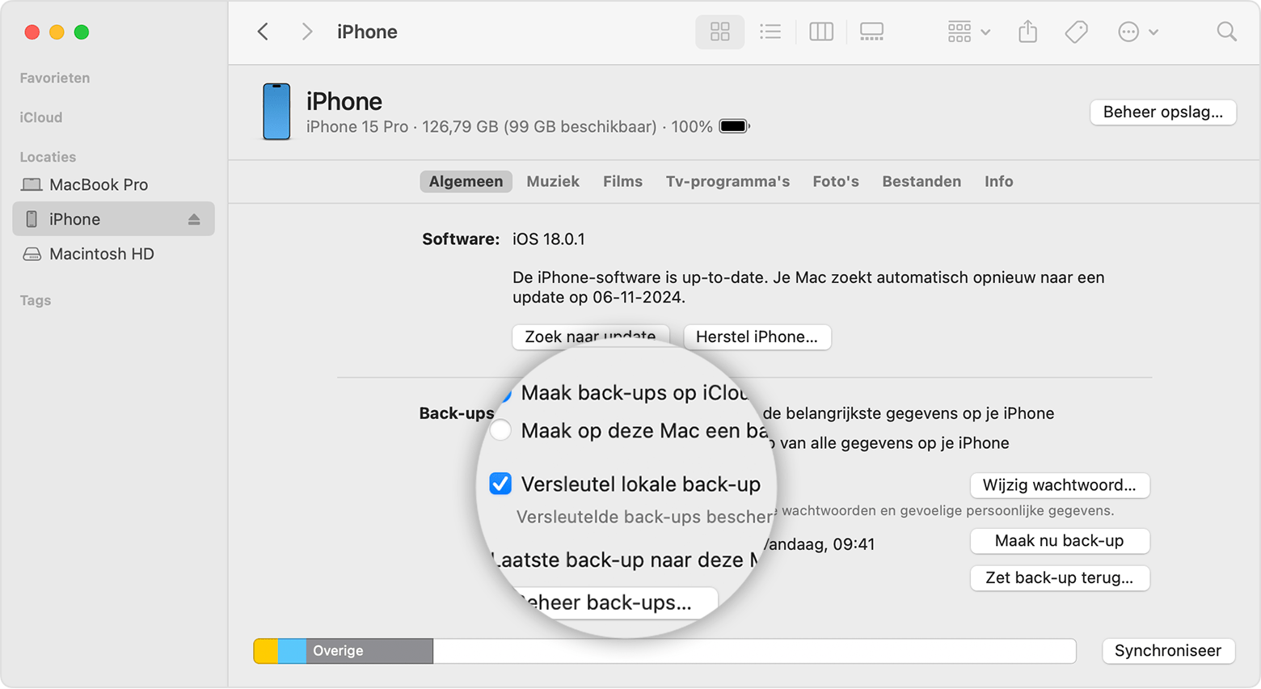Click Beheer opslag button
Image resolution: width=1261 pixels, height=689 pixels.
pyautogui.click(x=1162, y=112)
